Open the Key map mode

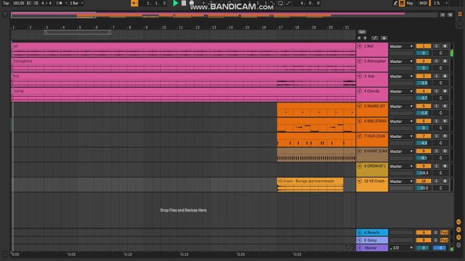click(x=410, y=3)
